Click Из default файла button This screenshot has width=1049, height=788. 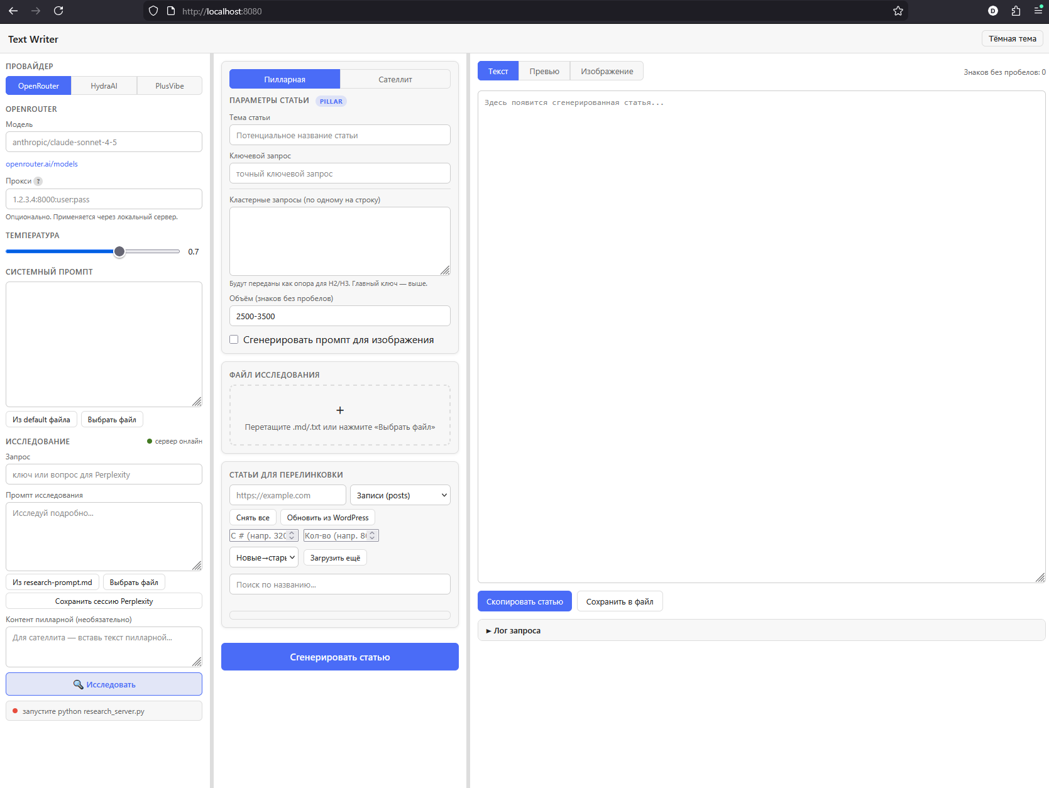pyautogui.click(x=41, y=419)
